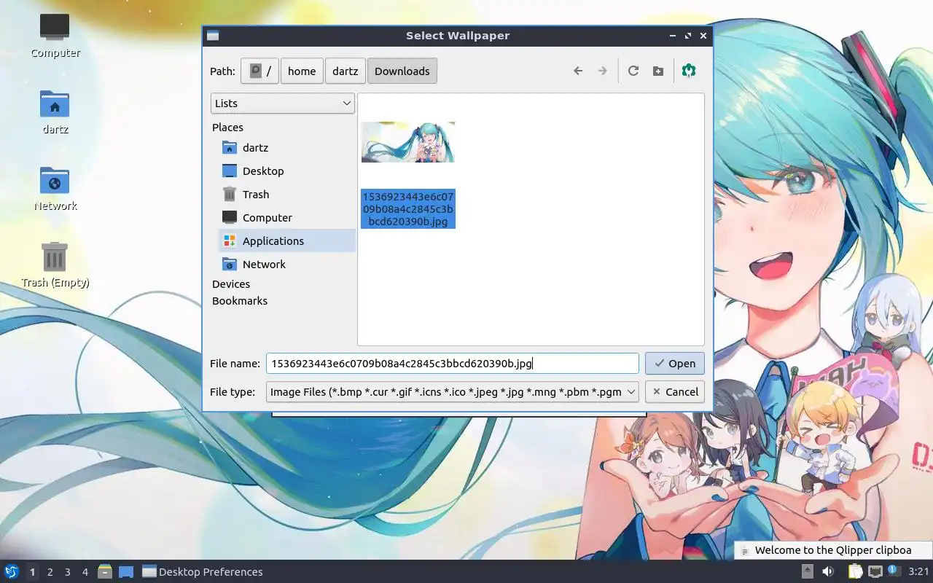Close the Select Wallpaper dialog
Viewport: 933px width, 583px height.
[703, 36]
